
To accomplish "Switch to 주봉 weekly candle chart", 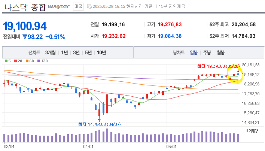I will click(207, 52).
